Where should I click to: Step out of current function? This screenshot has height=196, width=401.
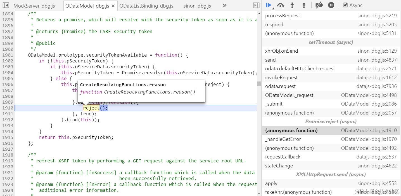pos(304,5)
